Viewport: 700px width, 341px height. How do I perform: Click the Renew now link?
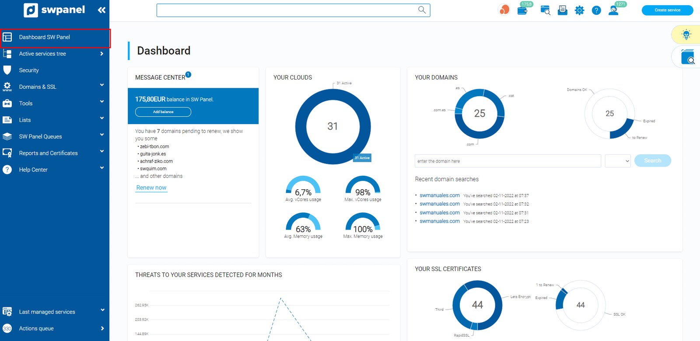[x=151, y=188]
